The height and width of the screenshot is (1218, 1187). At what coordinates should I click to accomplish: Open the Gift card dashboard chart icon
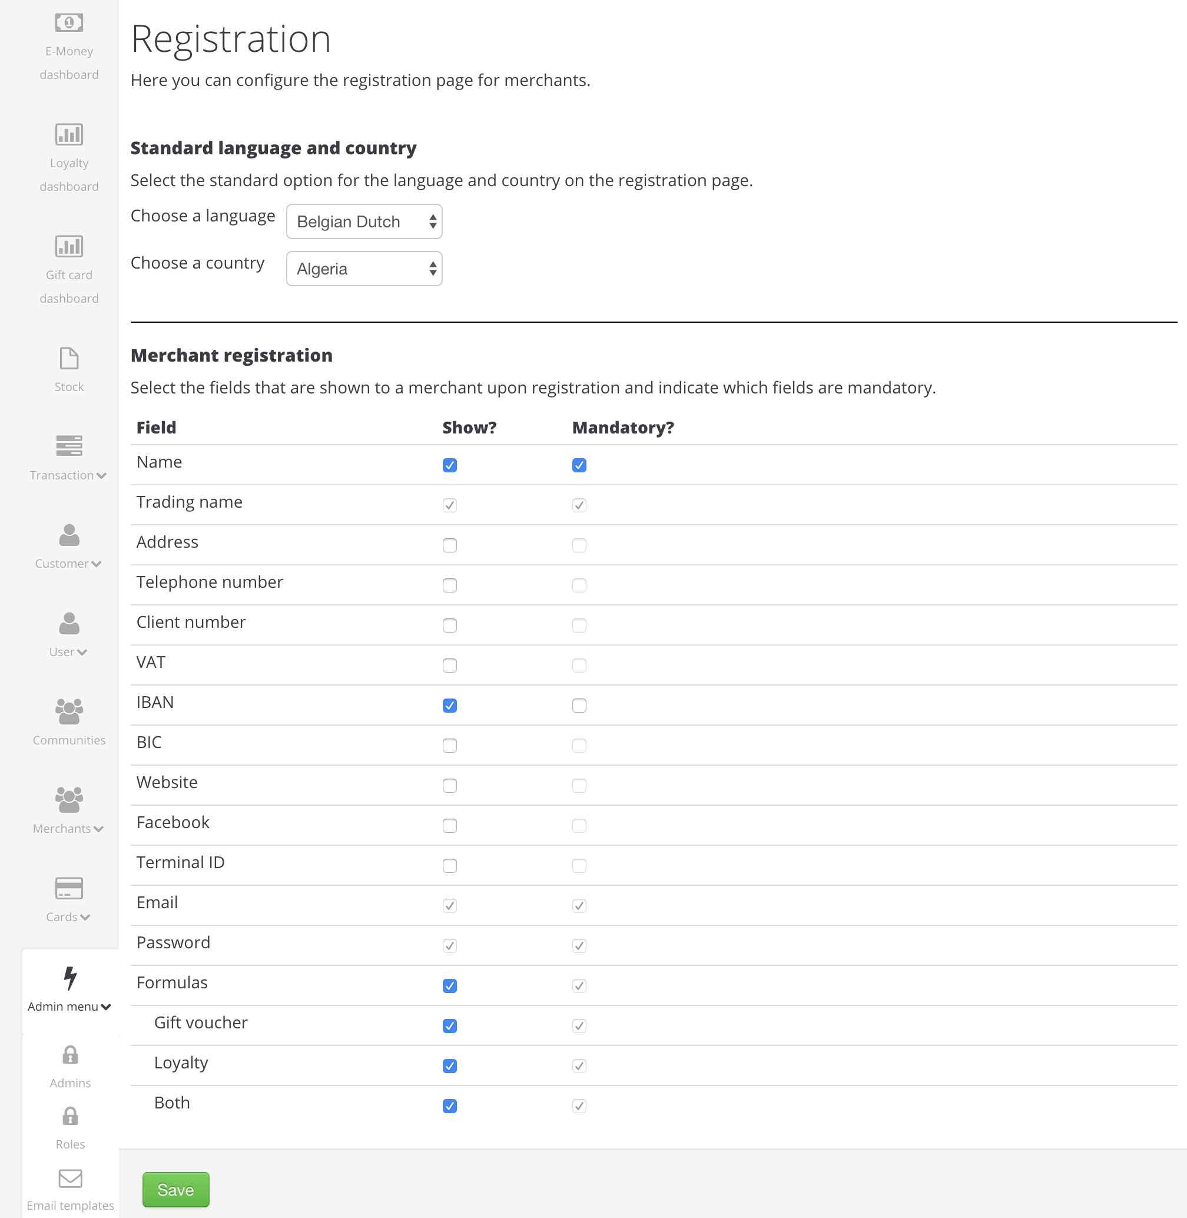(68, 246)
